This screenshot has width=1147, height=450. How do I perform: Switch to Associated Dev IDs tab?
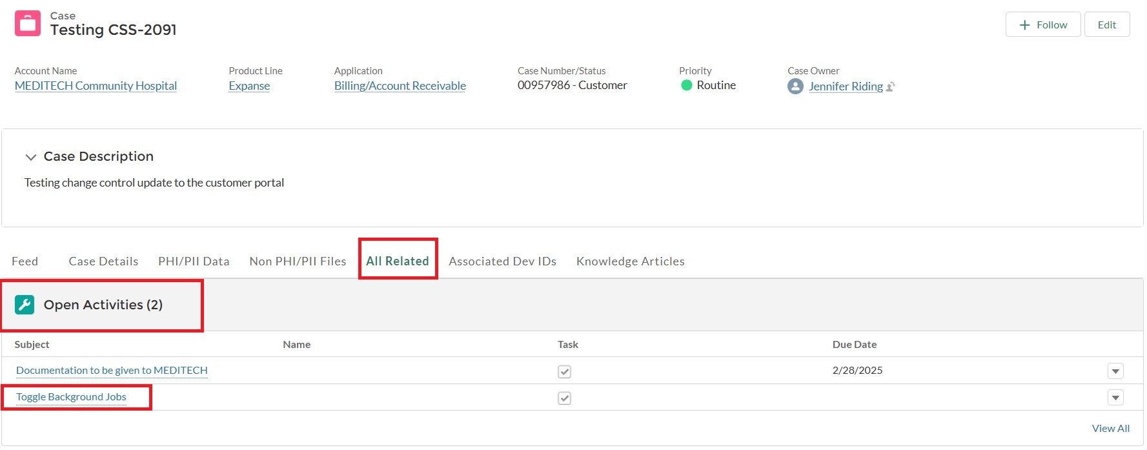[x=502, y=261]
